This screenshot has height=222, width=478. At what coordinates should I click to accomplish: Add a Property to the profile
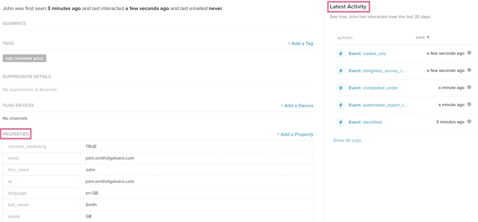click(x=295, y=134)
